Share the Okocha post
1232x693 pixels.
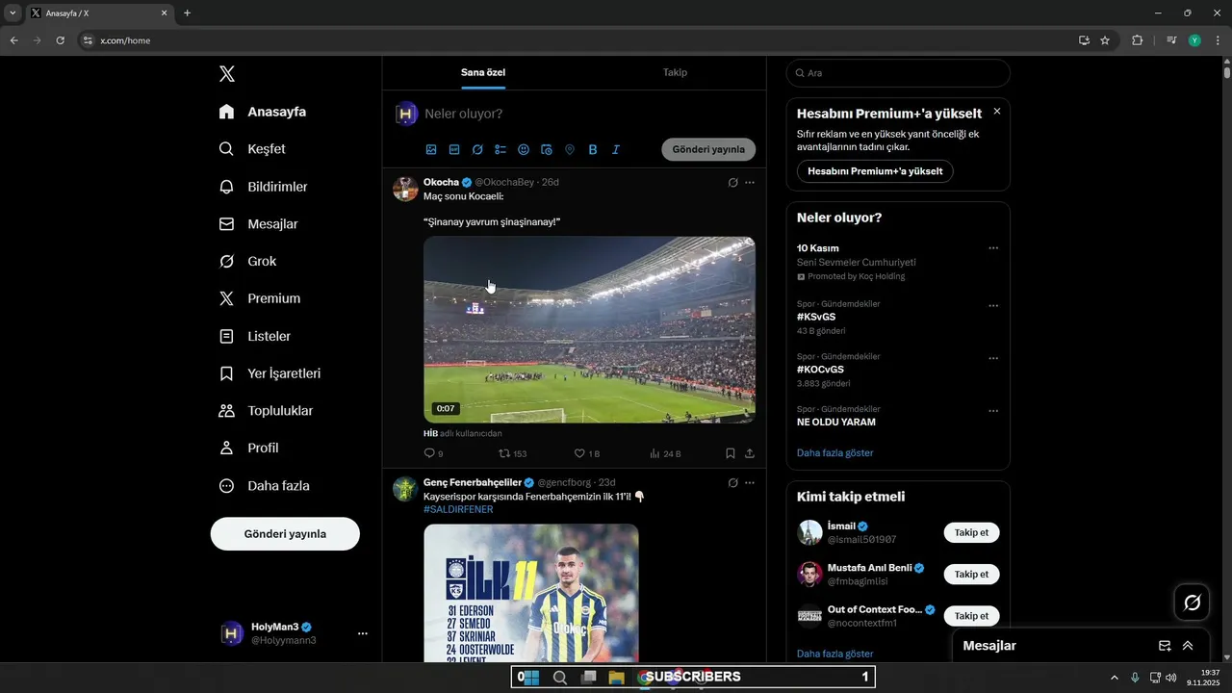tap(750, 453)
